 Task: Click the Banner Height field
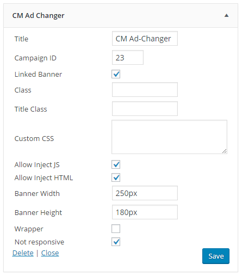click(145, 212)
